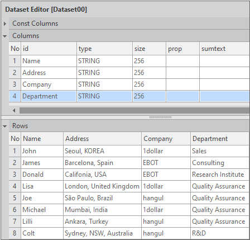Click the Research Institute department cell
This screenshot has width=250, height=240.
click(x=220, y=175)
